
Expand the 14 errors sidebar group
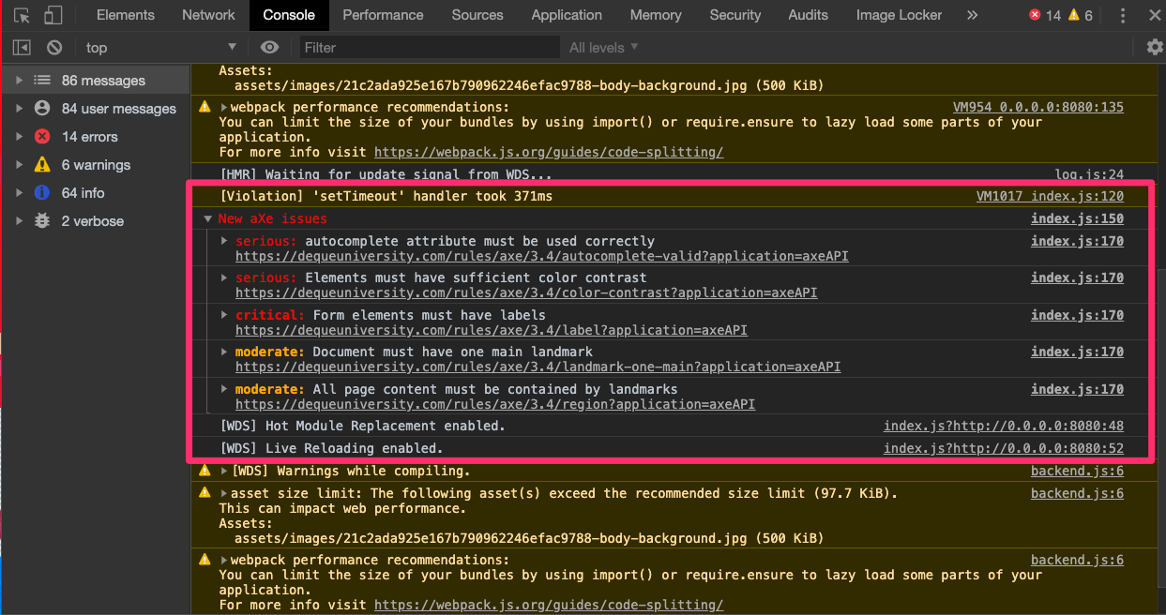coord(19,137)
